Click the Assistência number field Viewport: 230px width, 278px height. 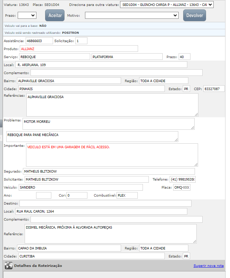tap(38, 41)
